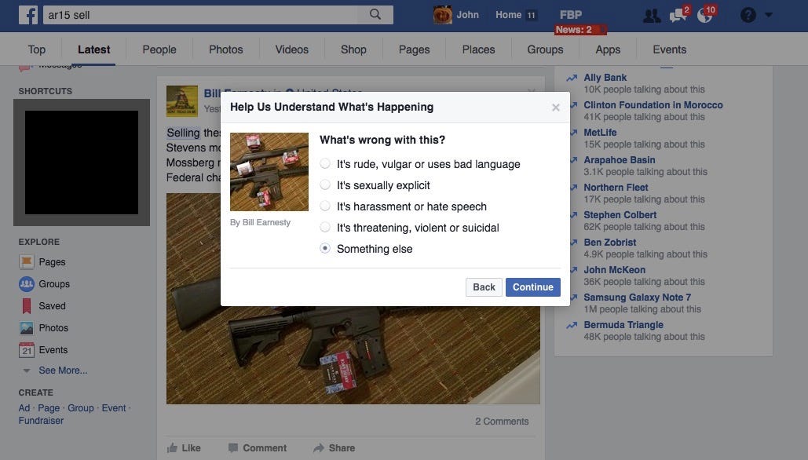Switch to the Latest search tab
The image size is (808, 460).
[x=93, y=49]
